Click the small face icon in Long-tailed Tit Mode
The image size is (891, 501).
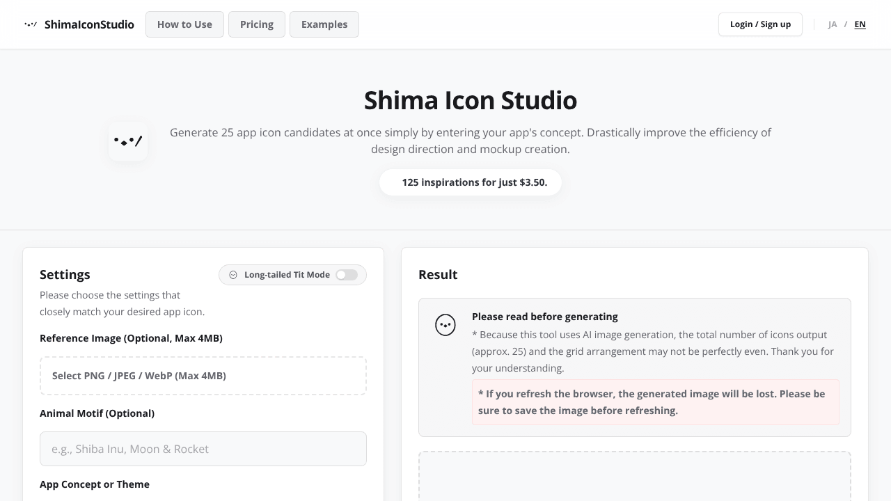pos(233,275)
